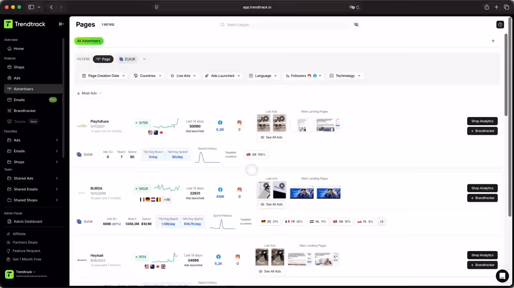The width and height of the screenshot is (514, 288).
Task: Click Heyisail's Instagram icon
Action: coord(237,257)
